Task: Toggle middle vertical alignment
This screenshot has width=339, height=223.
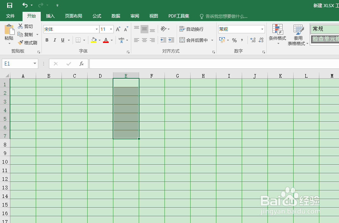Action: pos(144,29)
